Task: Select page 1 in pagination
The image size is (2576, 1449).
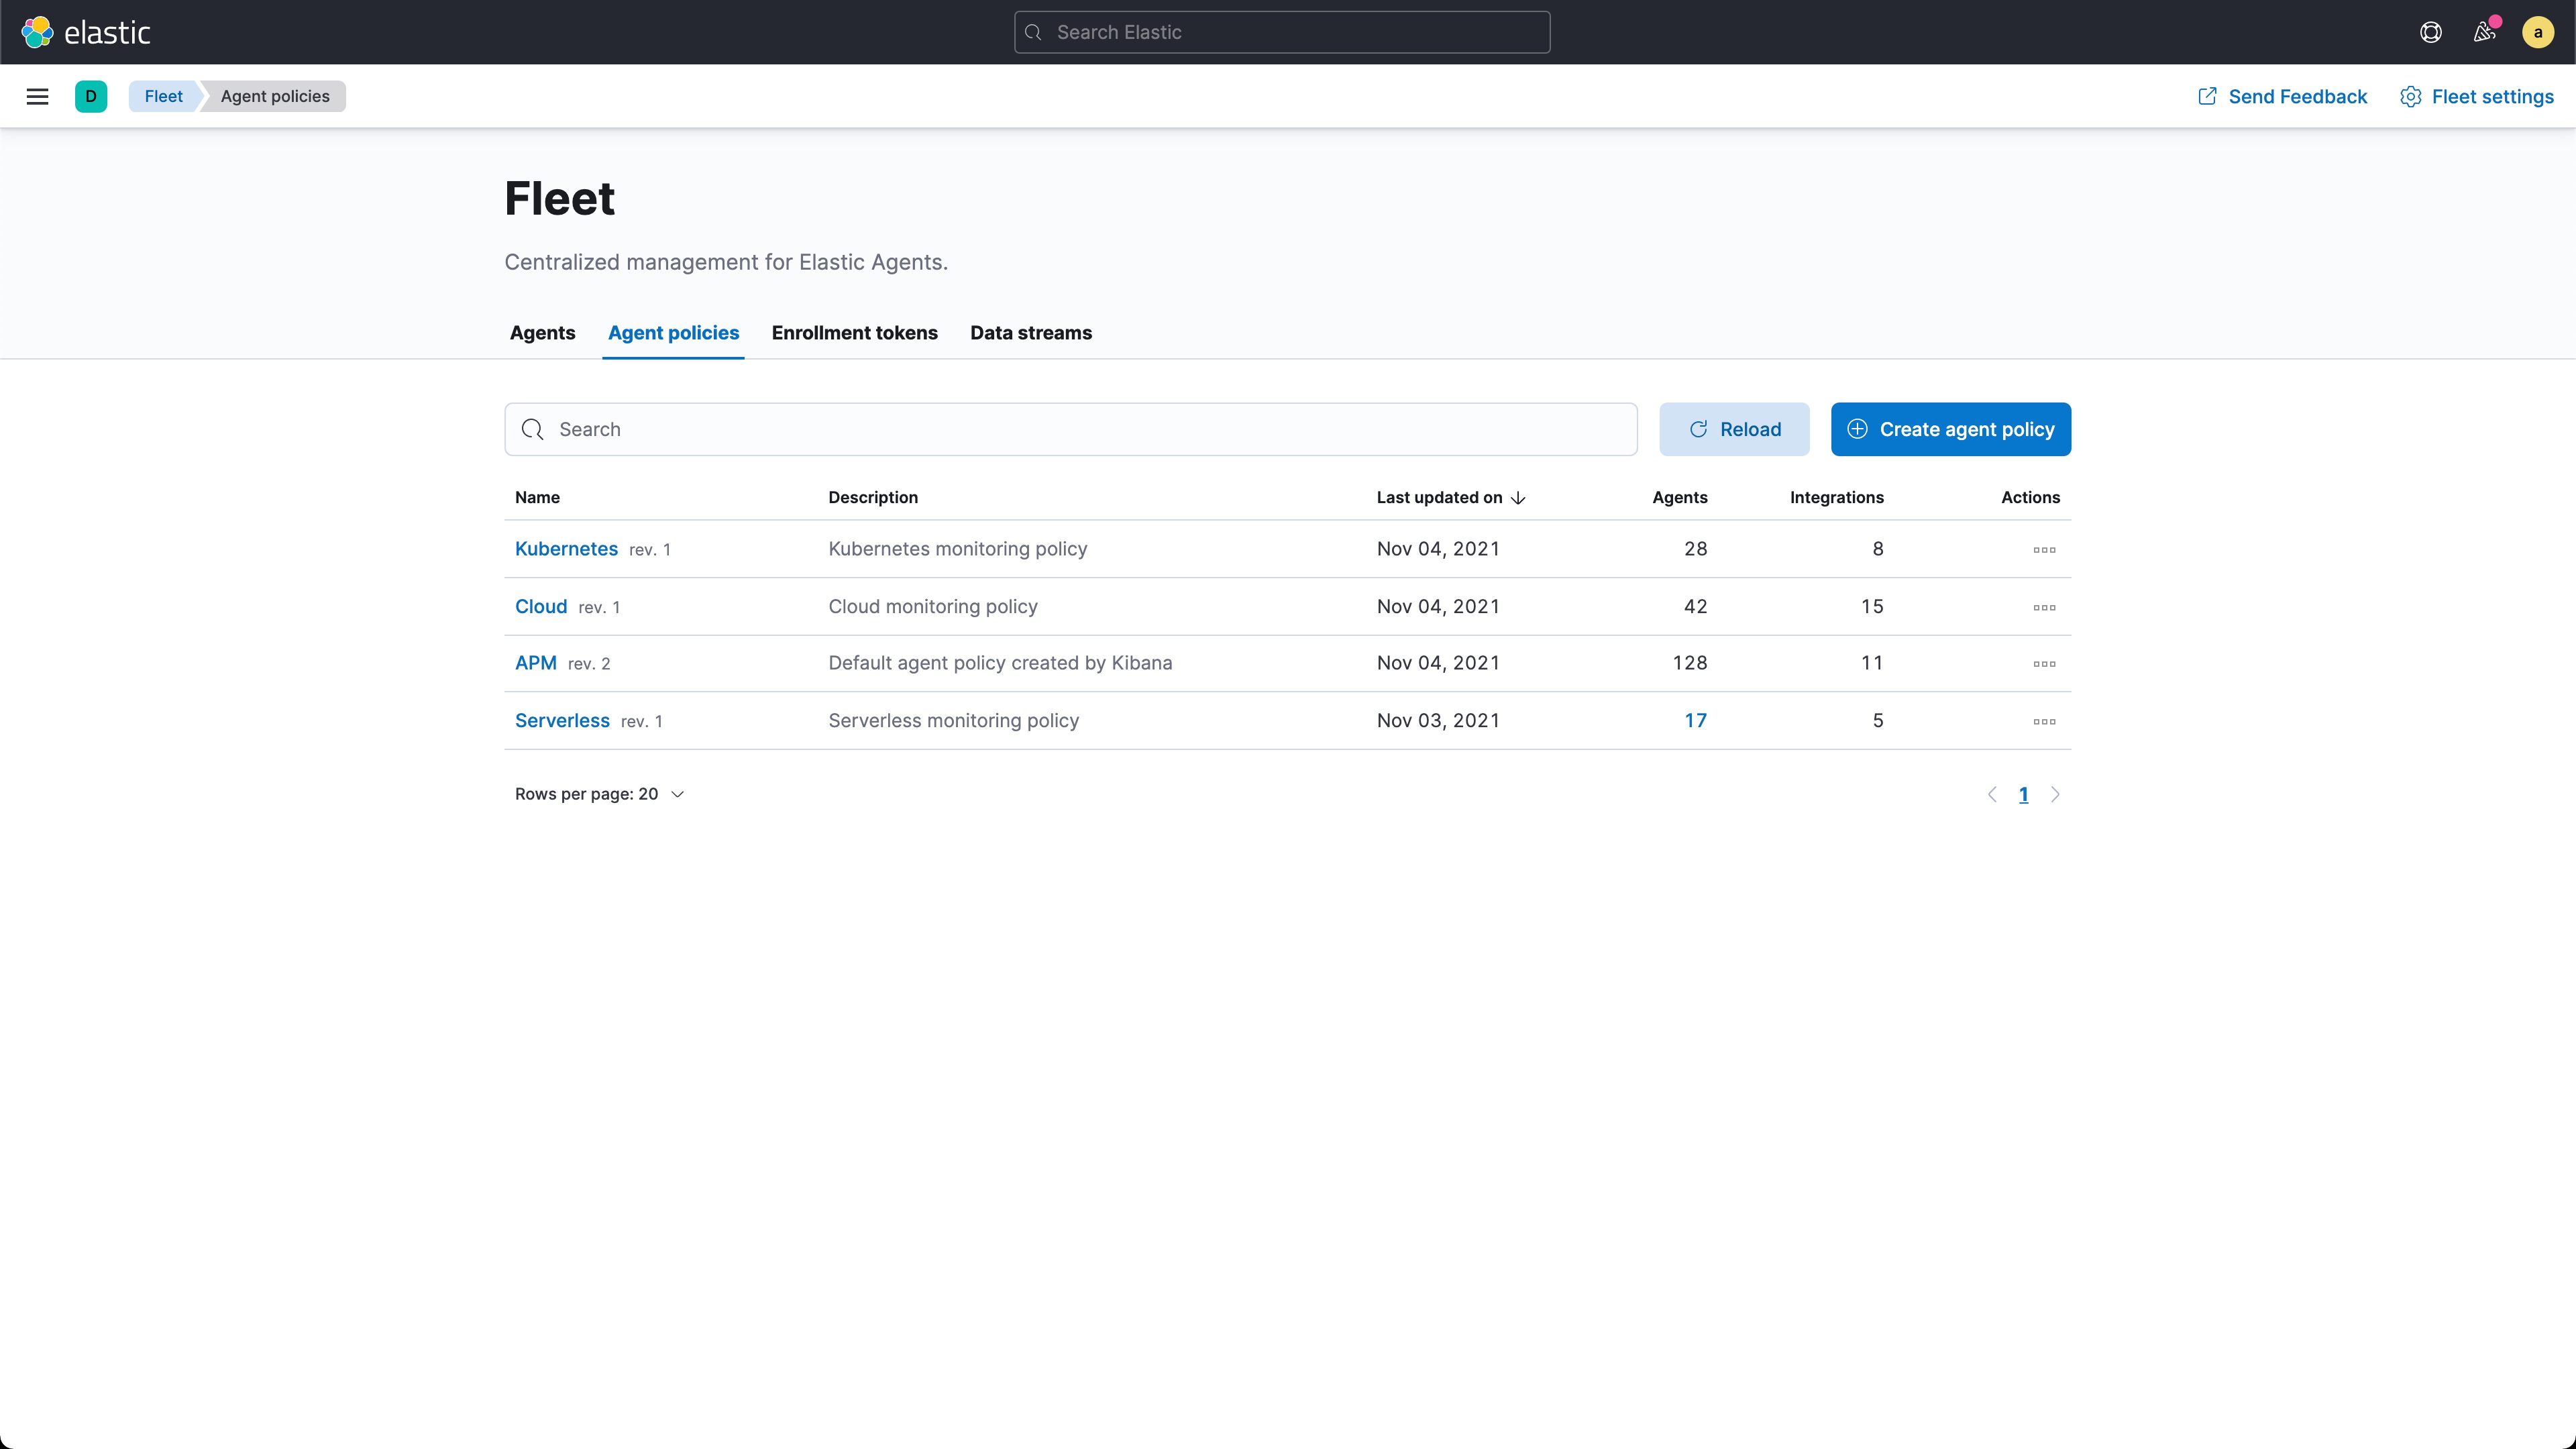Action: 2023,794
